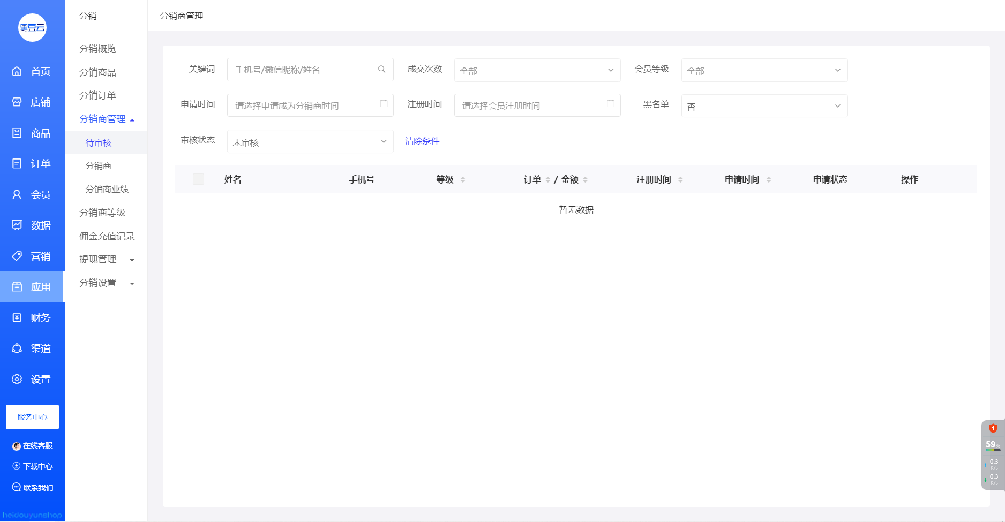Click the 下载中心 download icon
Screen dimensions: 1005x522
17,466
